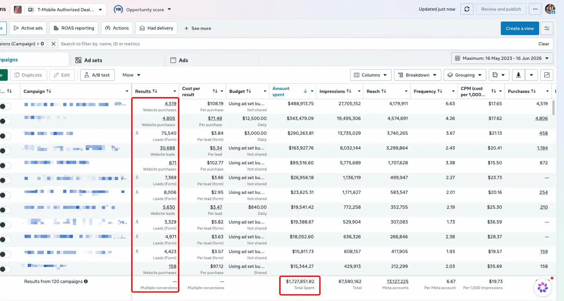Click the Duplicate button
Viewport: 564px width, 301px height.
[x=28, y=75]
